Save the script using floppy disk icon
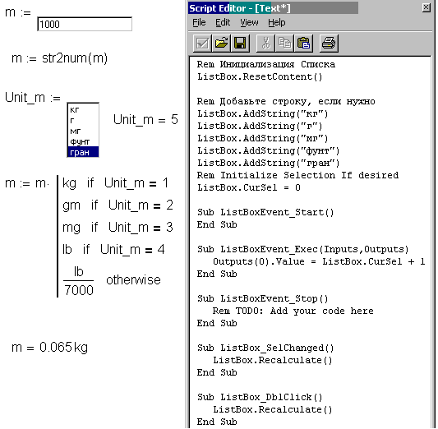Image resolution: width=438 pixels, height=429 pixels. (240, 44)
